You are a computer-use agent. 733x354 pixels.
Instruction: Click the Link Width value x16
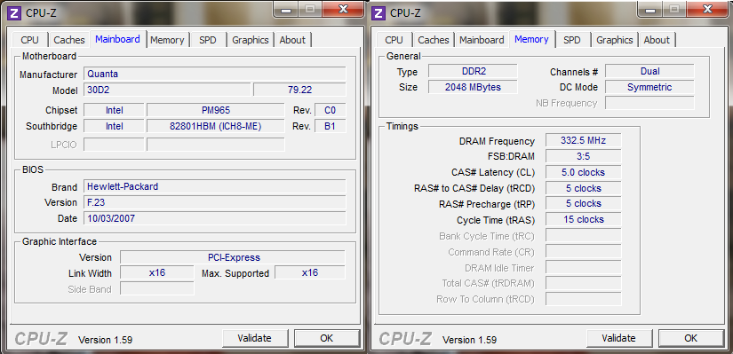156,272
